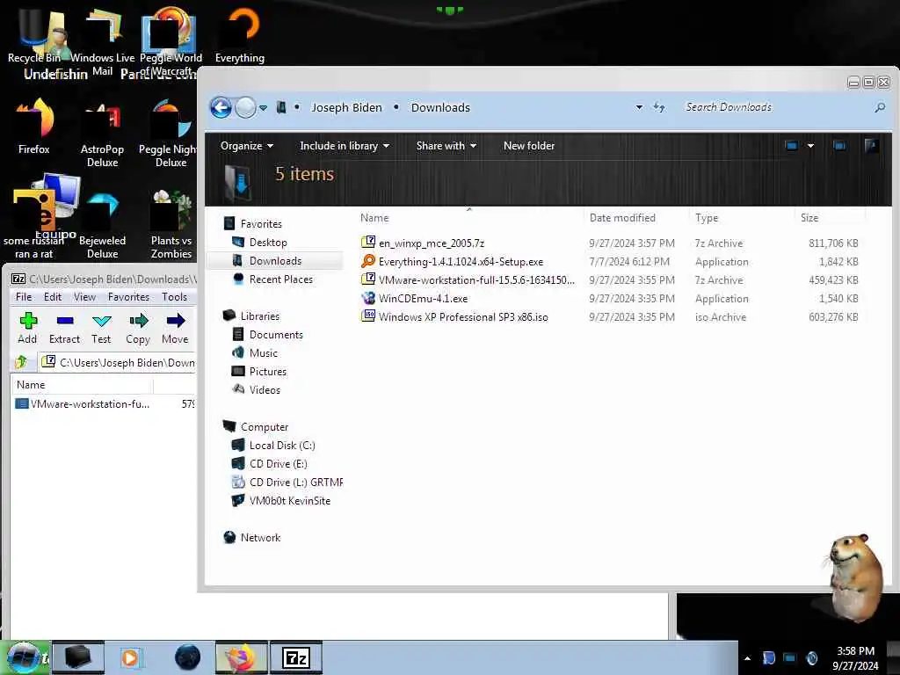This screenshot has width=900, height=675.
Task: Open 7-Zip Edit menu
Action: (x=53, y=297)
